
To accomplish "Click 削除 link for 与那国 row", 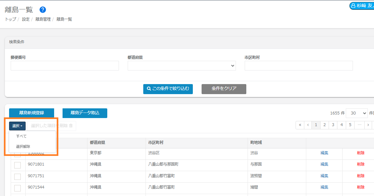I will point(360,164).
